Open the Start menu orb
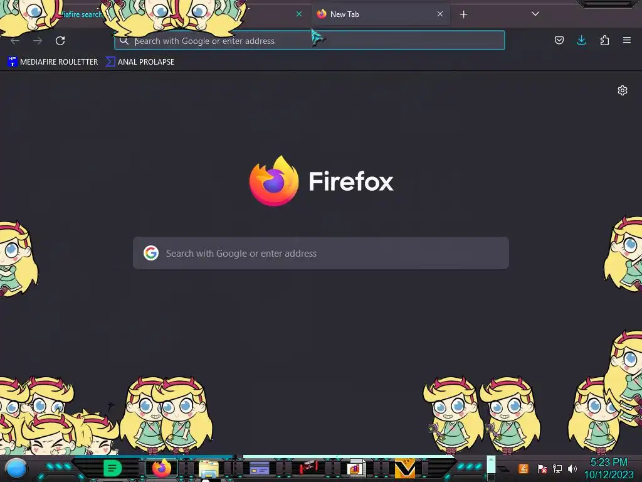 (x=16, y=468)
